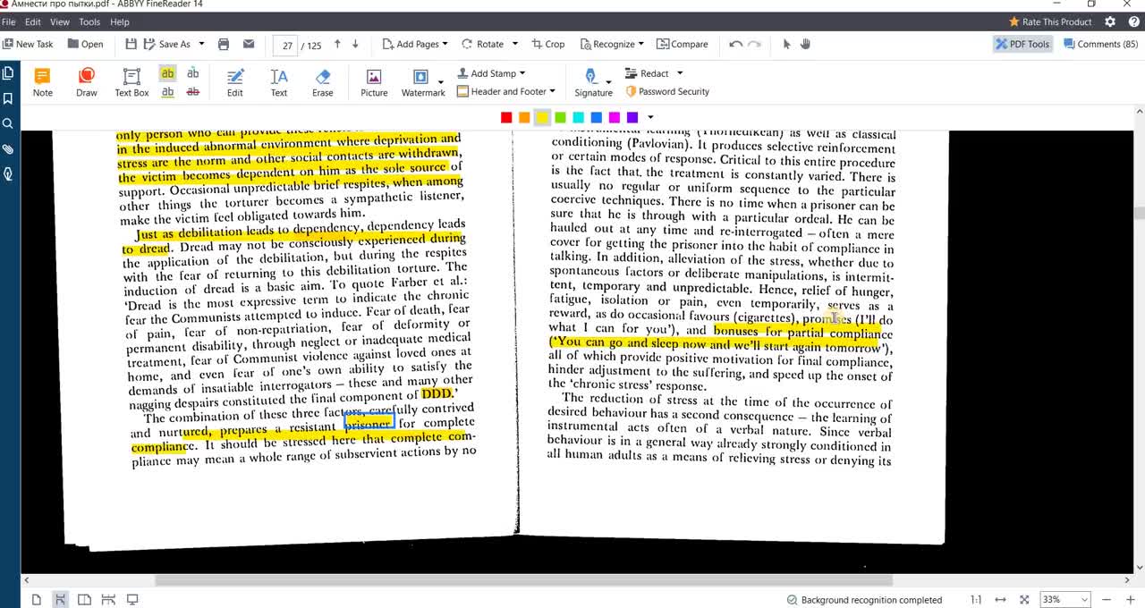Toggle the strikethrough text tool

pyautogui.click(x=192, y=91)
